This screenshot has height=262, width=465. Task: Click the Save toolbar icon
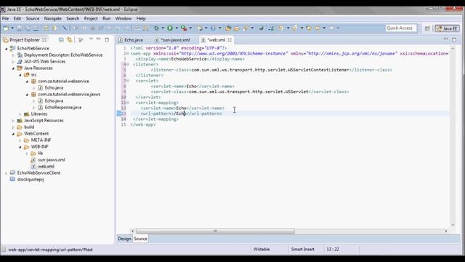click(x=20, y=28)
